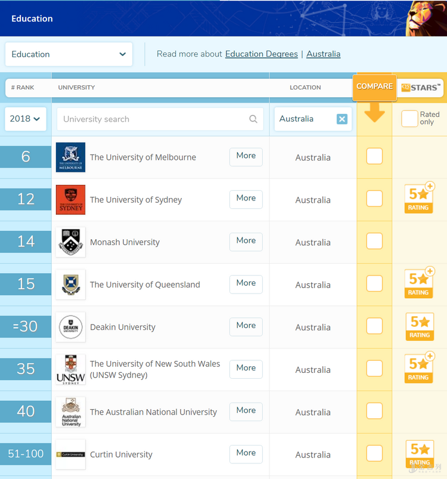
Task: Click the QS Stars header logo
Action: click(x=421, y=88)
